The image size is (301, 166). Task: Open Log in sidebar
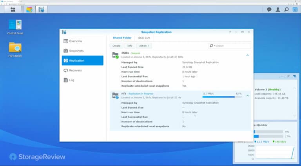coord(83,80)
